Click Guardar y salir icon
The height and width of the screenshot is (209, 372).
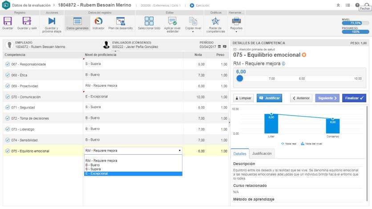pos(26,21)
